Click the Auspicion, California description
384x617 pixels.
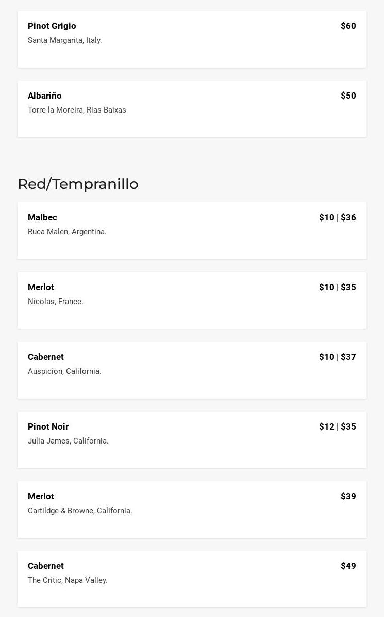point(64,371)
